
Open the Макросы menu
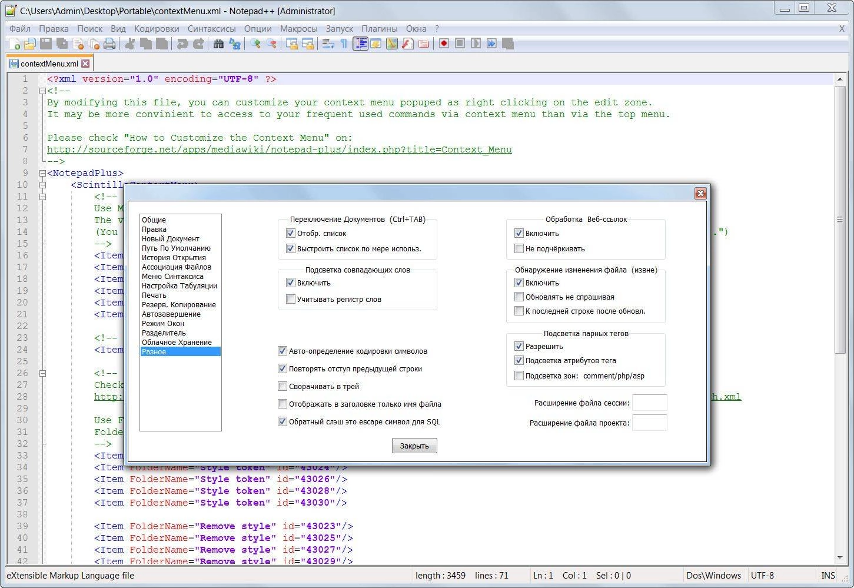[299, 28]
